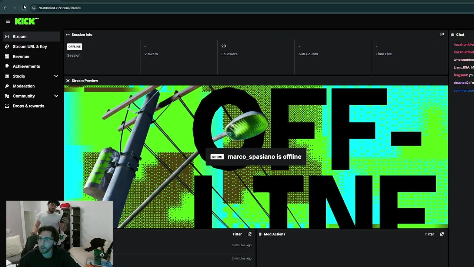
Task: Click whoiscarden chat username
Action: [x=464, y=60]
